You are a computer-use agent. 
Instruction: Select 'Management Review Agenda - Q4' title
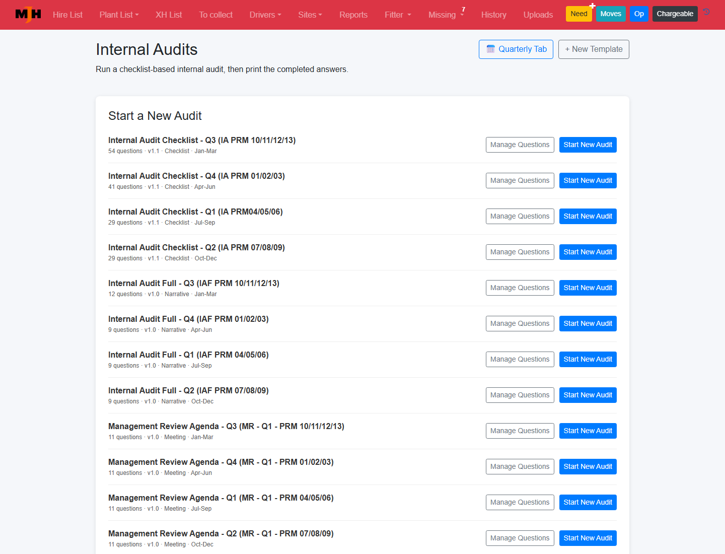point(221,462)
